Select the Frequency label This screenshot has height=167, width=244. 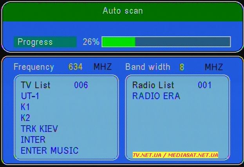(34, 67)
